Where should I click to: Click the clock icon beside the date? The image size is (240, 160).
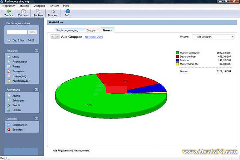click(x=9, y=40)
